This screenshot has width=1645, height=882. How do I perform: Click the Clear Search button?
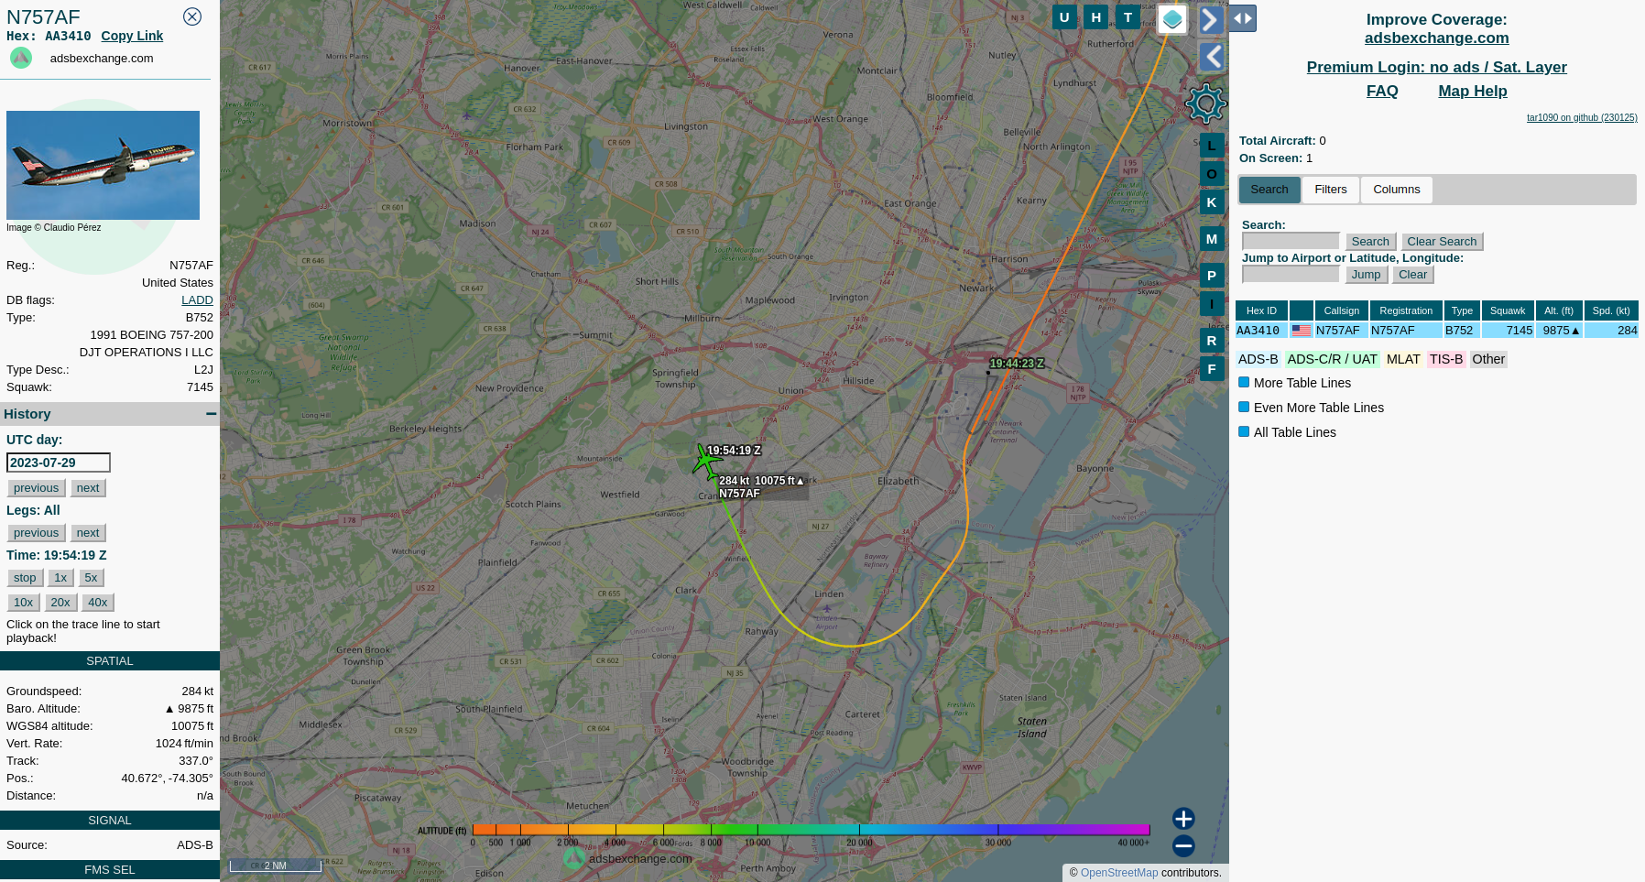pyautogui.click(x=1442, y=242)
